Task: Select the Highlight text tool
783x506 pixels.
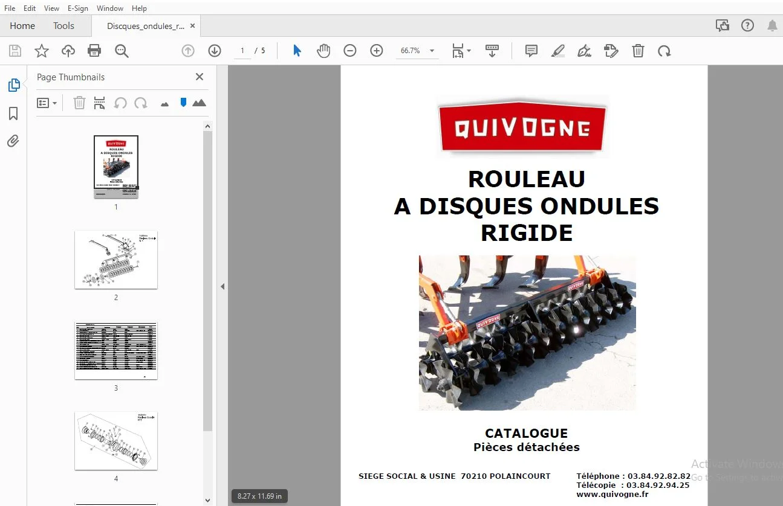Action: point(558,51)
